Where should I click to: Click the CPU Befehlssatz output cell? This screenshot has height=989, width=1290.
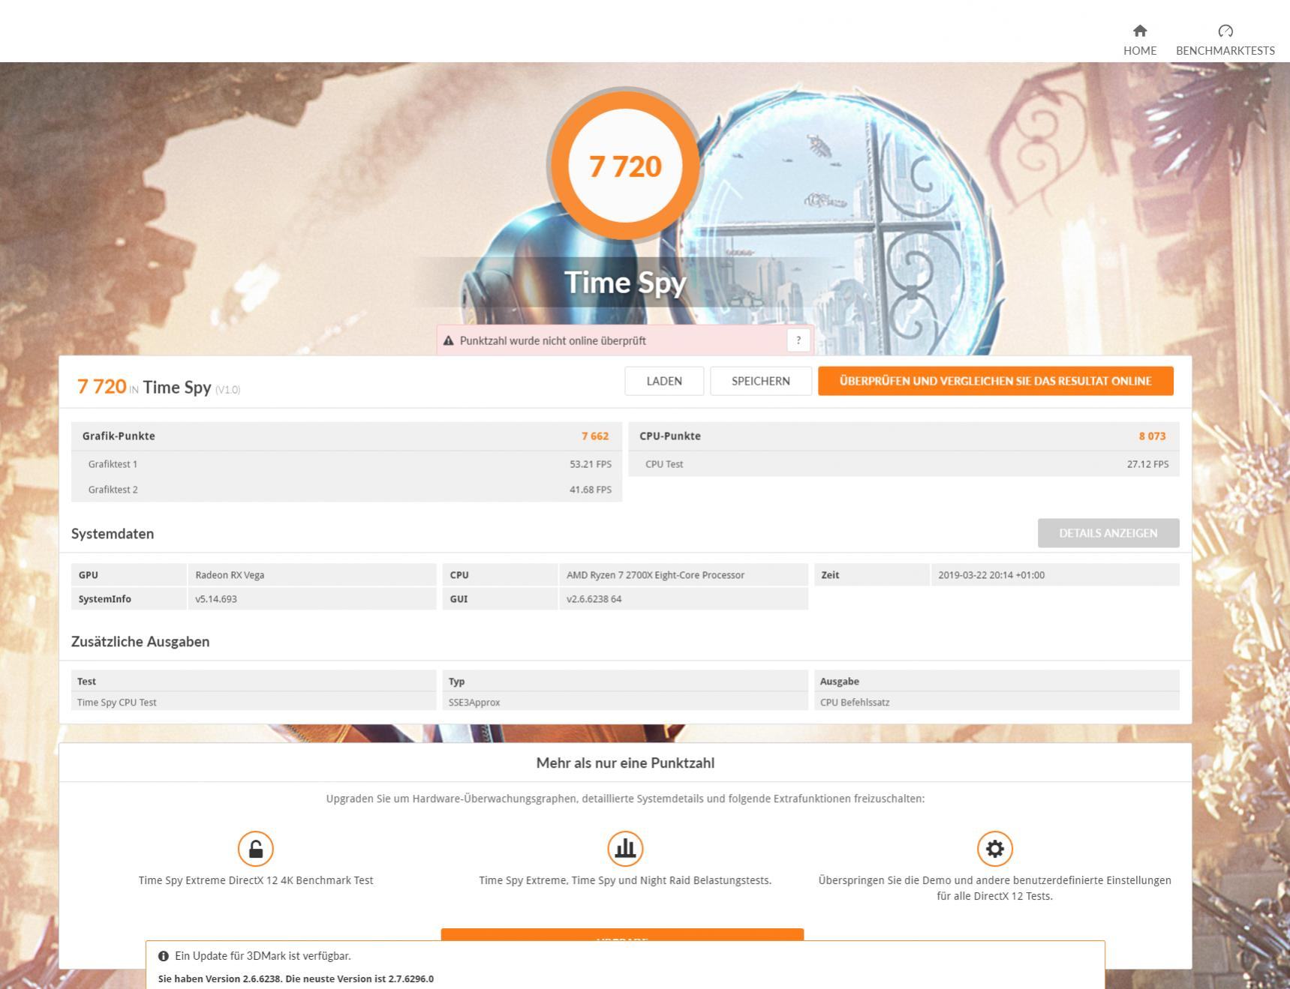tap(997, 703)
